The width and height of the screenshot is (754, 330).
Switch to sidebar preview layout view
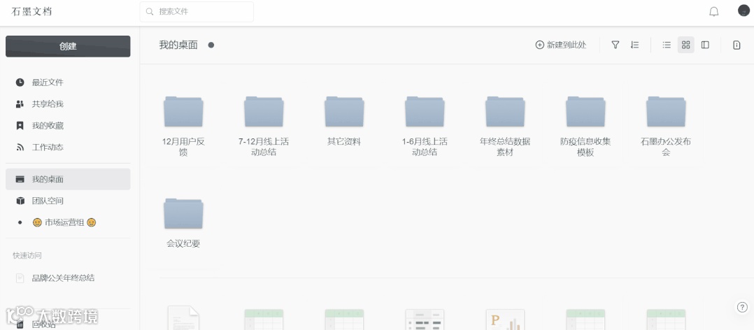[705, 45]
